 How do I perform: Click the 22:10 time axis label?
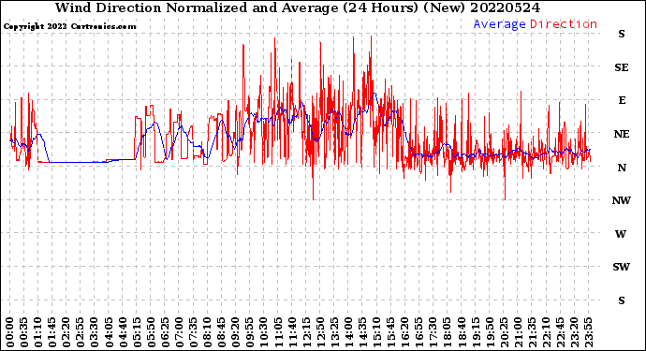point(546,332)
